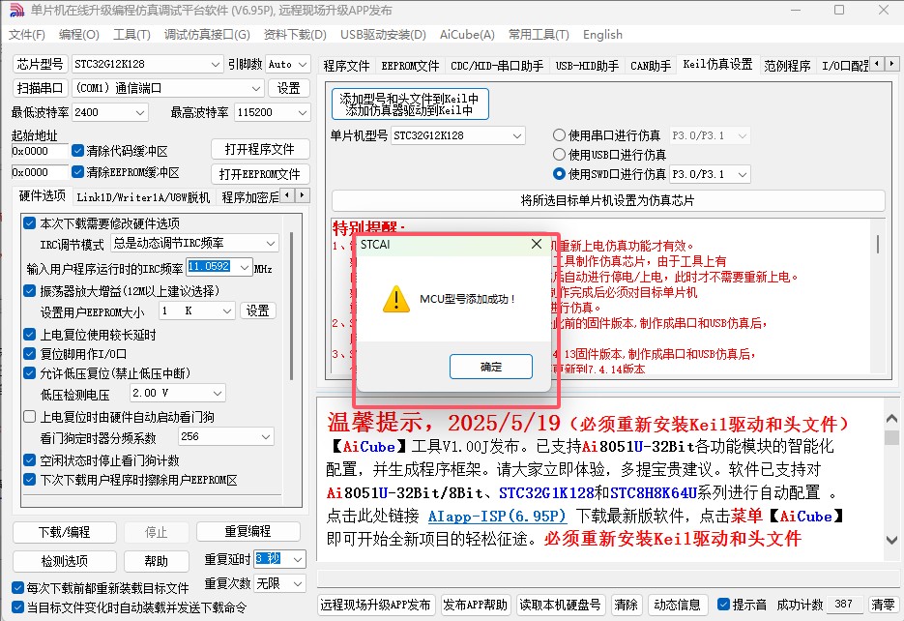Switch to 程序文件 tab
The width and height of the screenshot is (904, 621).
click(x=346, y=66)
